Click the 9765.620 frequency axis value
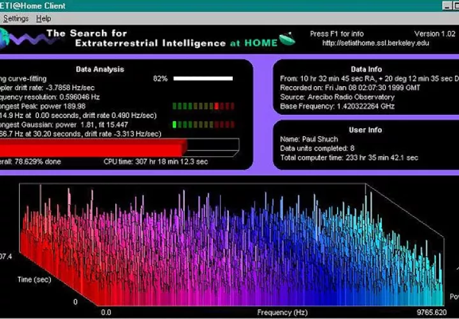 tap(432, 313)
